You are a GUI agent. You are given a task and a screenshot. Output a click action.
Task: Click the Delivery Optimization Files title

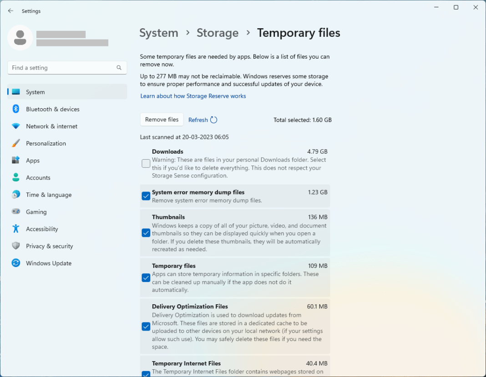(190, 307)
